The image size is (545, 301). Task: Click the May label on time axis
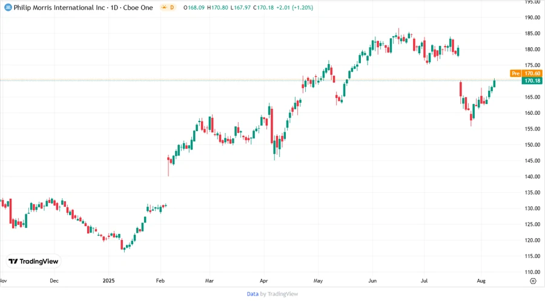pos(318,280)
